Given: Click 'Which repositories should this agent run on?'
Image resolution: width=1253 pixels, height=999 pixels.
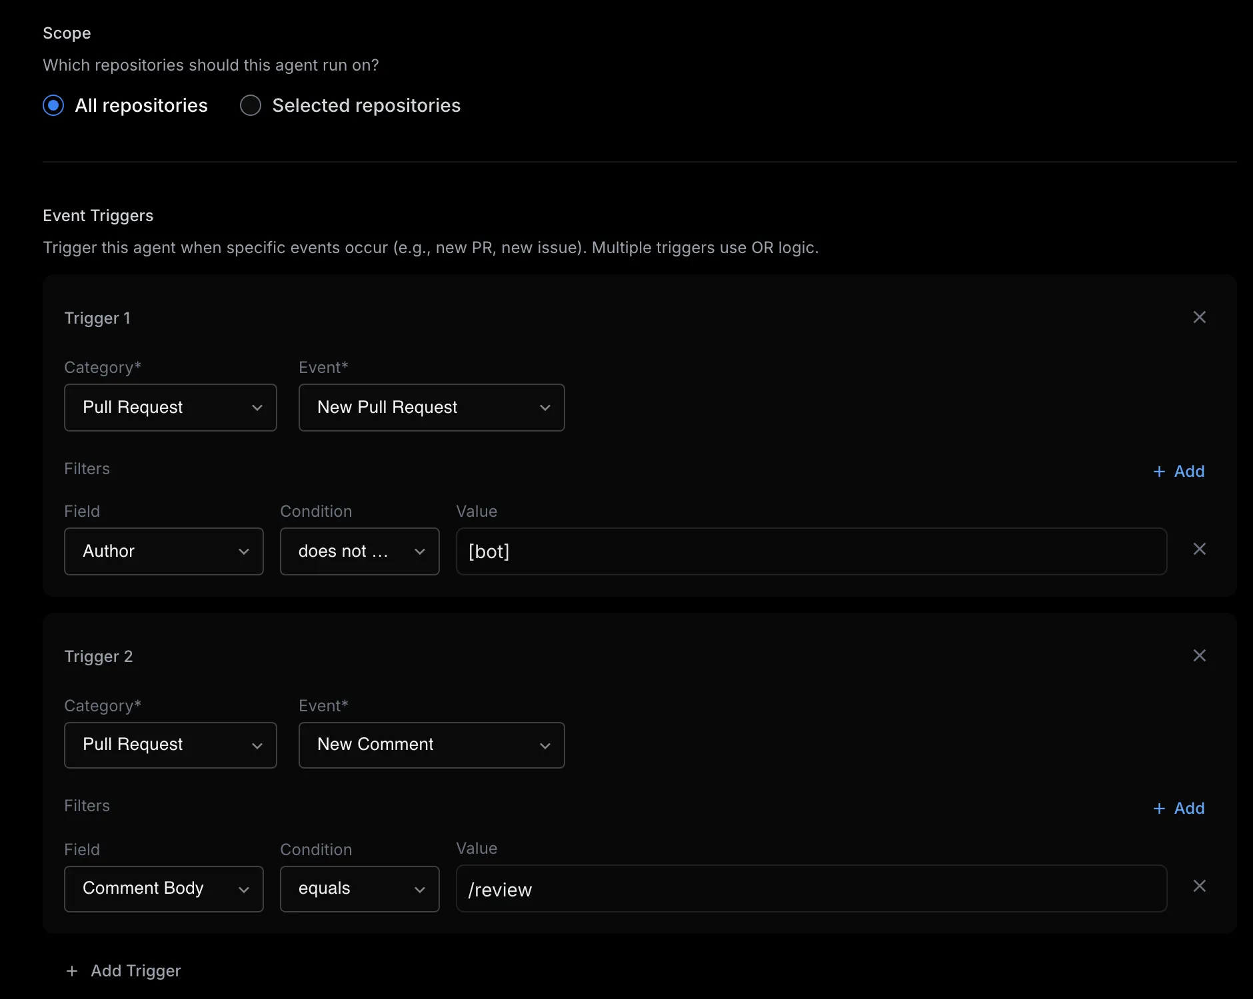Looking at the screenshot, I should click(x=211, y=65).
